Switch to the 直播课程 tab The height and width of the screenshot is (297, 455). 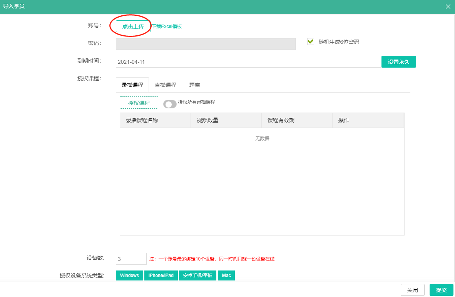(166, 85)
